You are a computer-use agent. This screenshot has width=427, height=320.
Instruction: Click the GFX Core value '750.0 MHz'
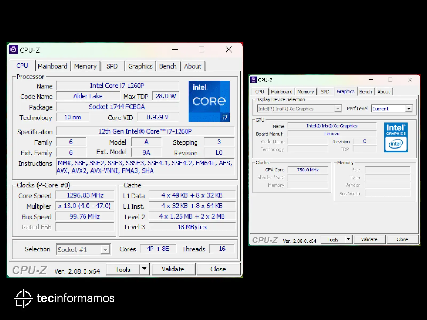coord(308,170)
